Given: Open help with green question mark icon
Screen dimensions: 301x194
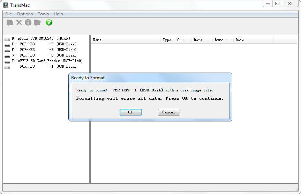Looking at the screenshot, I should [x=49, y=22].
